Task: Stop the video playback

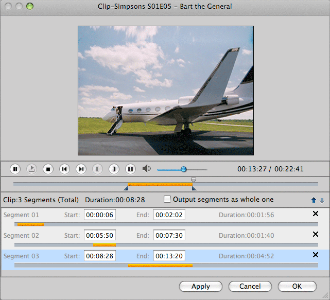Action: 48,169
